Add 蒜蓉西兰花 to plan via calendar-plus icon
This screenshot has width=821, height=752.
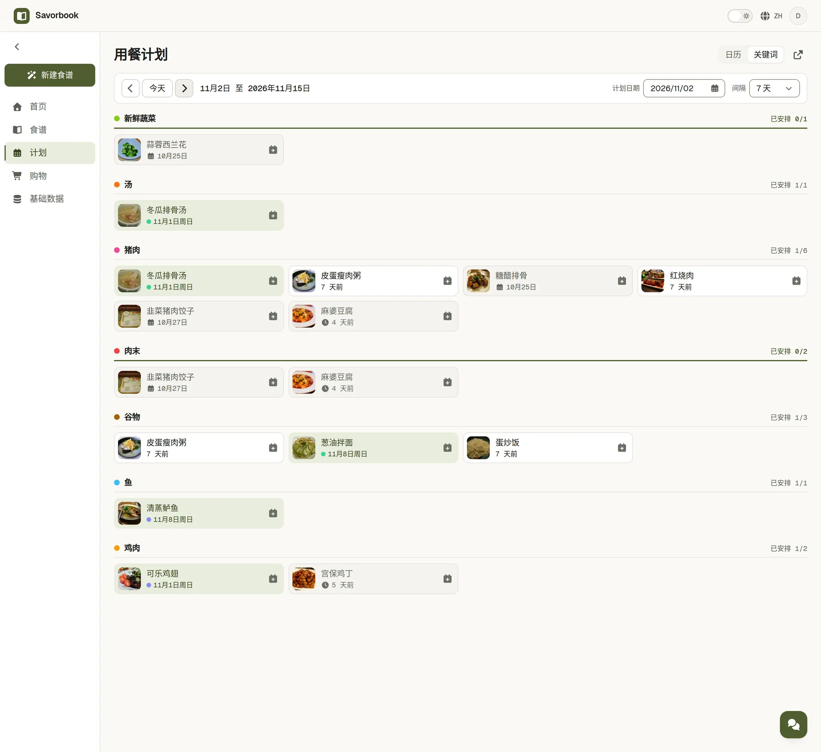pos(273,150)
